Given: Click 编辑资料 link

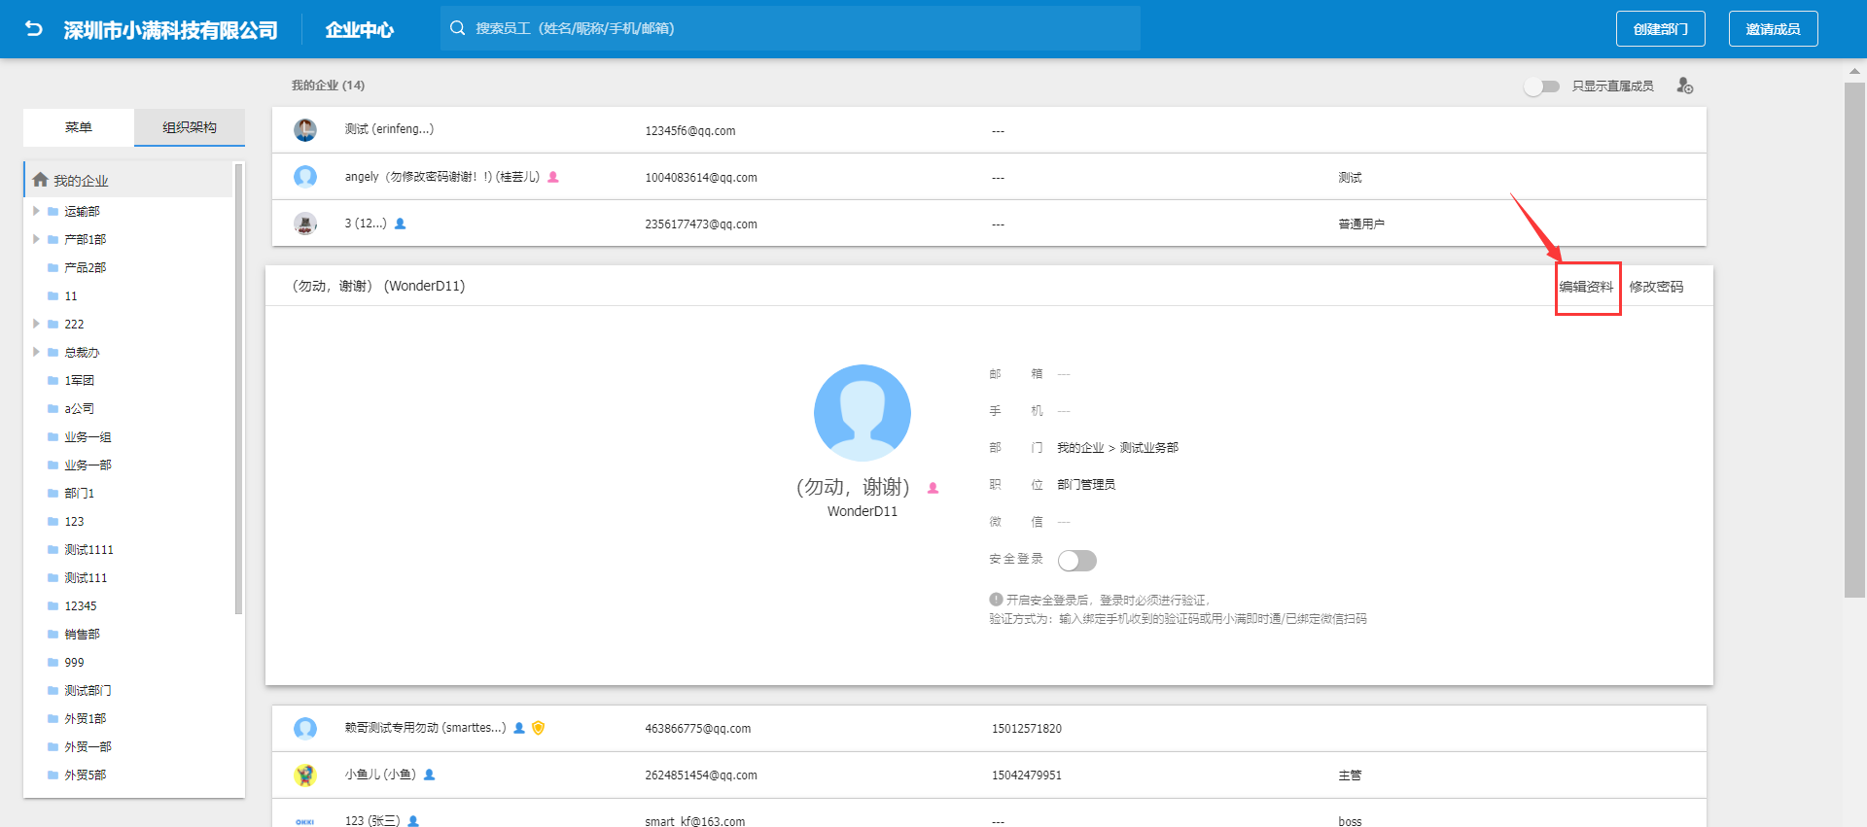Looking at the screenshot, I should [1587, 287].
